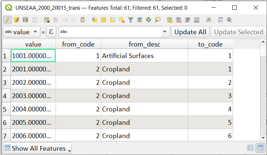Open conditional formatting settings
Viewport: 267px width, 155px height.
coord(209,20)
